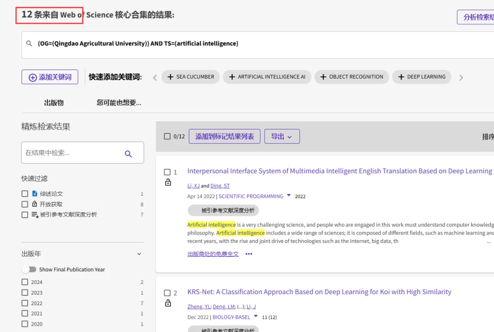The width and height of the screenshot is (494, 332).
Task: Click the 排序 sort control
Action: tap(488, 136)
